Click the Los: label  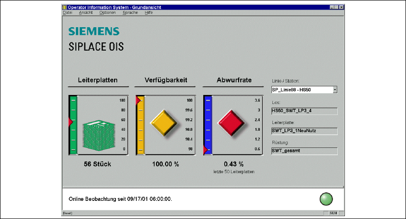click(276, 103)
